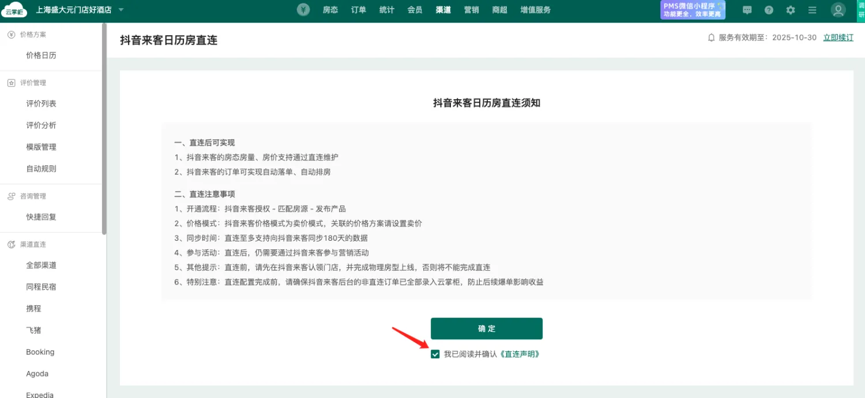Screen dimensions: 865x398
Task: Click the sidebar vertical scrollbar
Action: [x=104, y=128]
